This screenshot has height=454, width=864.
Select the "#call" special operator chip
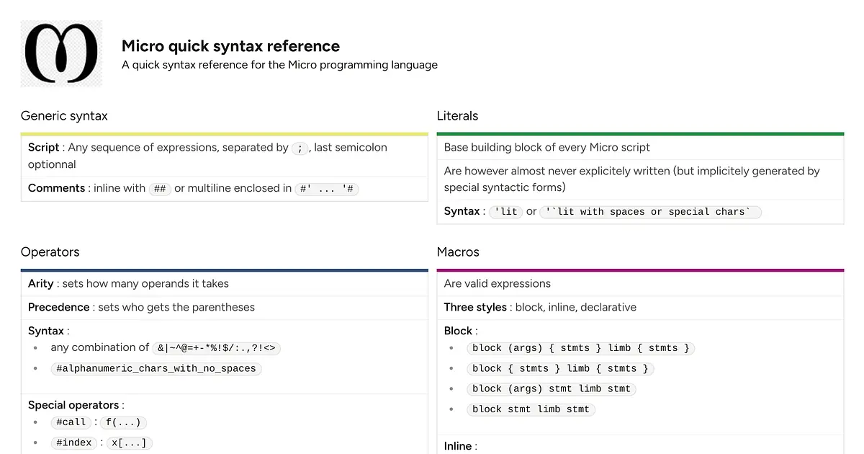coord(71,422)
